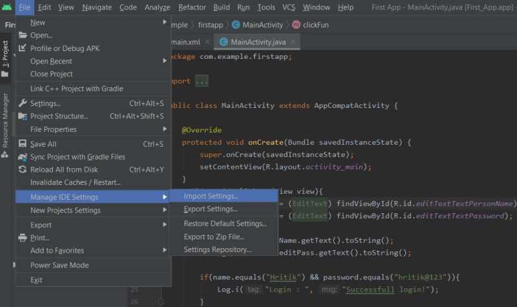Click the AppCompatActivity class name in code
The width and height of the screenshot is (517, 307).
tap(352, 105)
